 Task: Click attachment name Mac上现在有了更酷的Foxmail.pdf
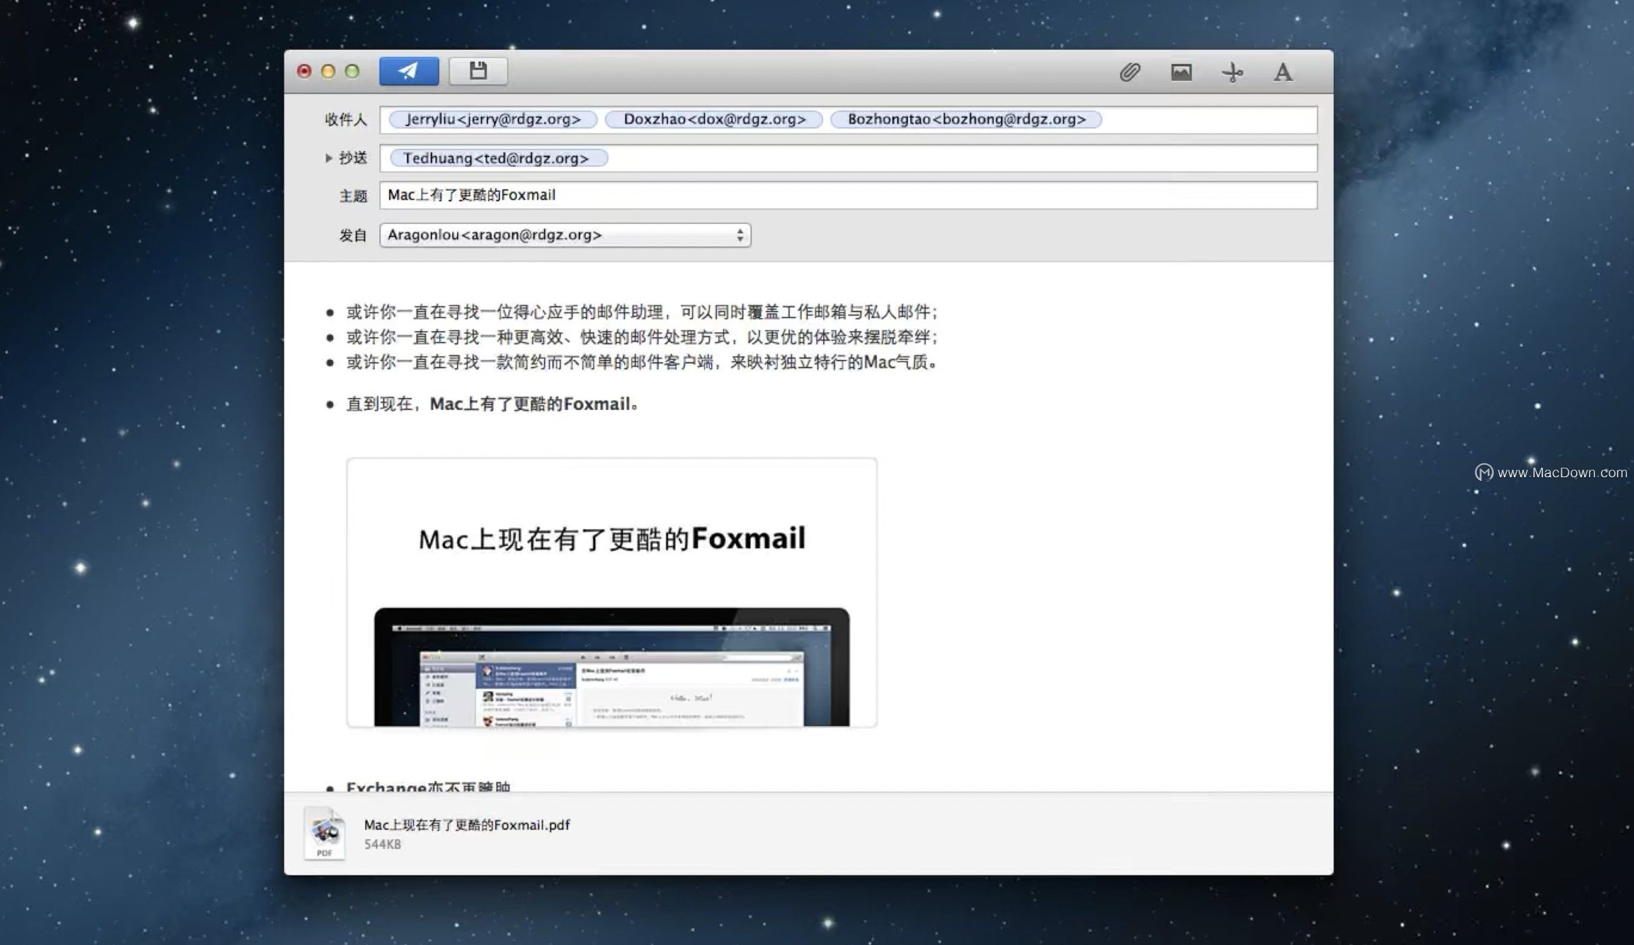click(x=466, y=825)
